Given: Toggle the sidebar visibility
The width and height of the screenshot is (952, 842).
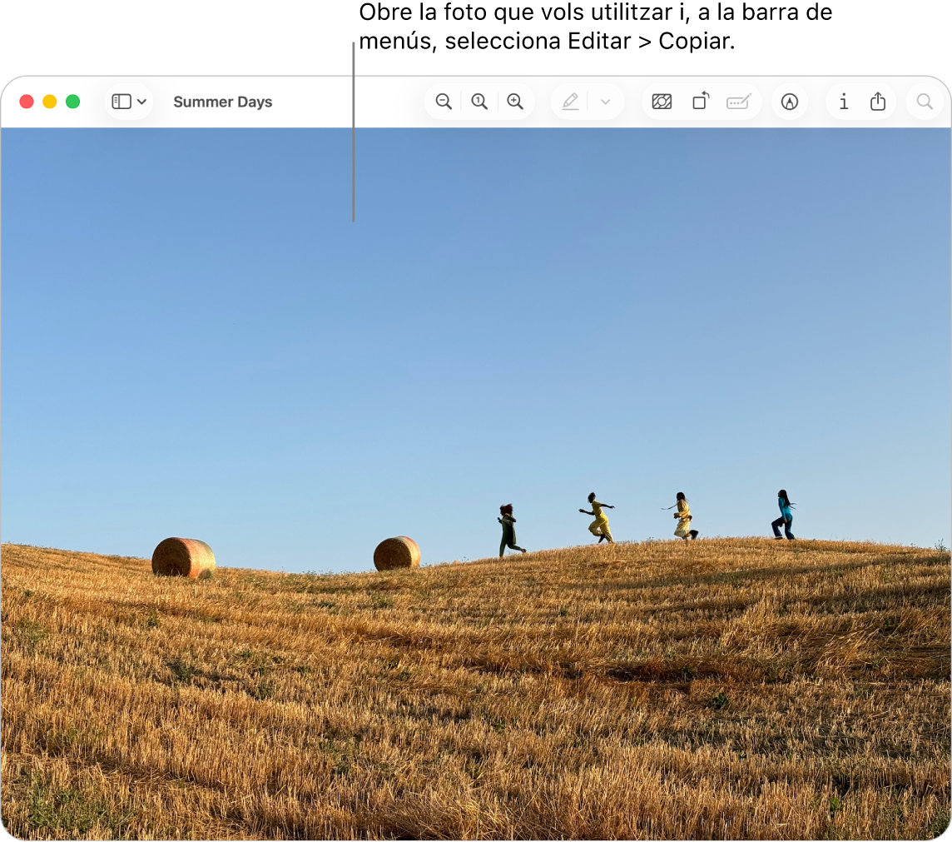Looking at the screenshot, I should tap(121, 102).
